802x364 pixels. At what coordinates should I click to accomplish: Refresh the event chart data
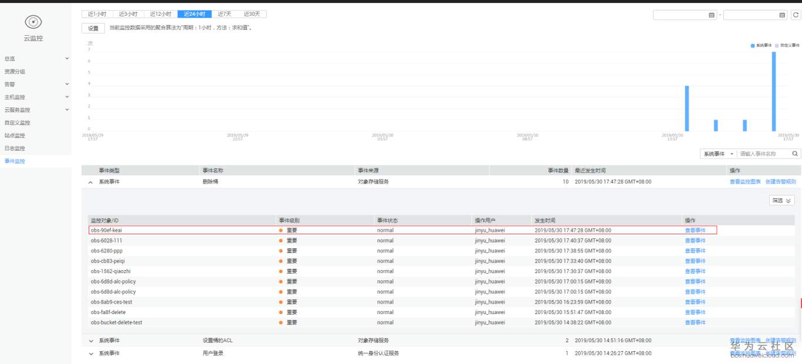tap(796, 15)
